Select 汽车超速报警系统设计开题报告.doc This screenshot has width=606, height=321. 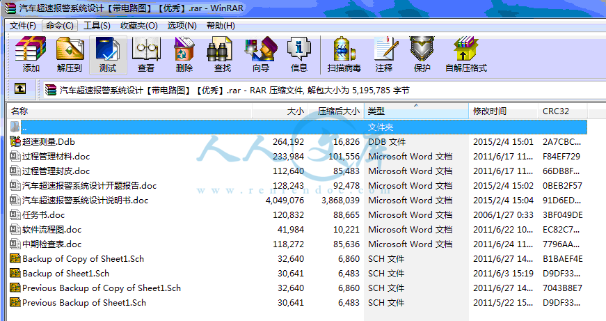tap(89, 186)
